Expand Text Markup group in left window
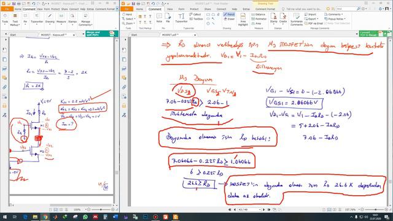 (15, 19)
